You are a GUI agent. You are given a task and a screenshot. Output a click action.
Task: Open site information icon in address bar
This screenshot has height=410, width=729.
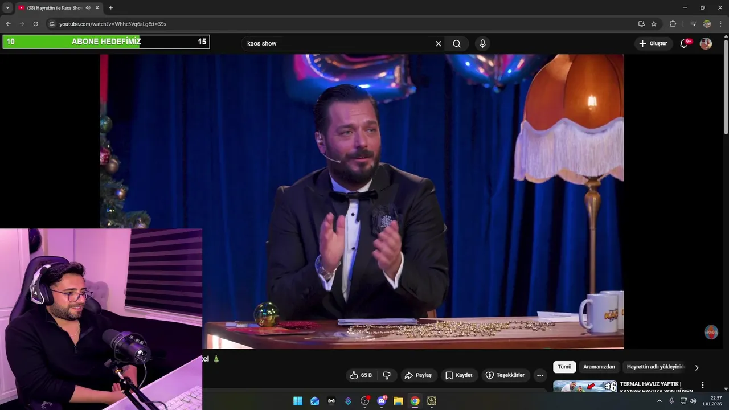click(52, 24)
